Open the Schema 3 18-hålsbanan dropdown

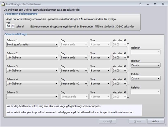pyautogui.click(x=32, y=71)
